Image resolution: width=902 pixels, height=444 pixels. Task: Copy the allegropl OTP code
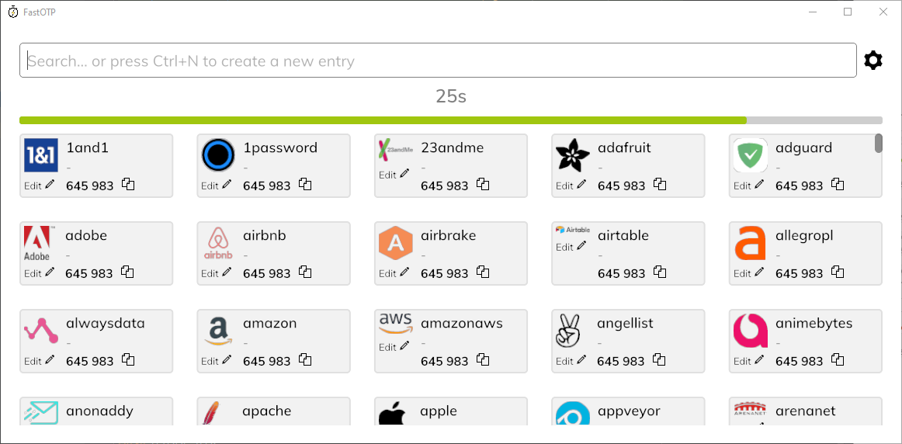[x=838, y=272]
